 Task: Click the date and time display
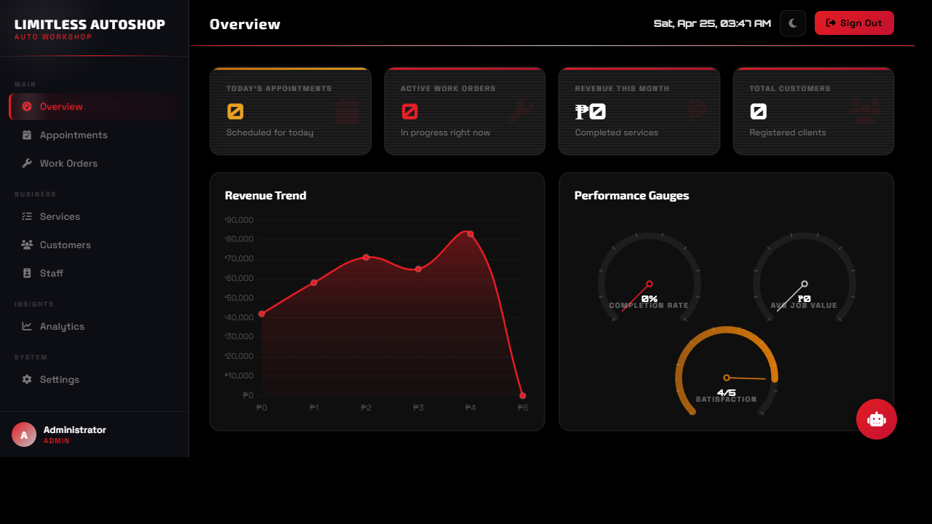point(712,23)
